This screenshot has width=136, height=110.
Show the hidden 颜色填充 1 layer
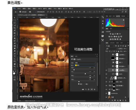pyautogui.click(x=106, y=59)
